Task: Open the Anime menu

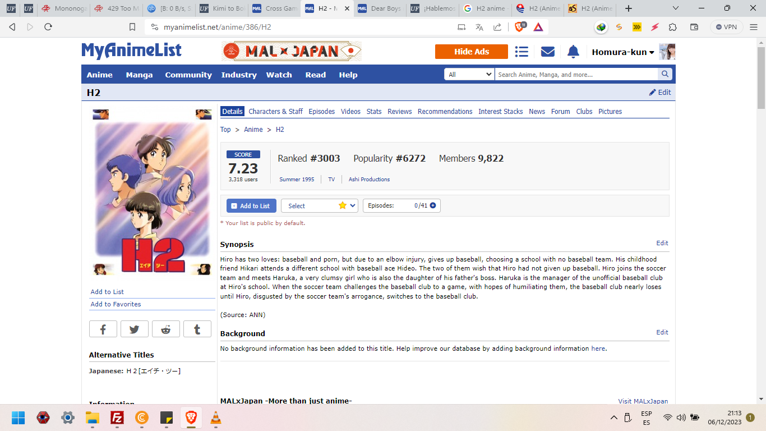Action: coord(100,75)
